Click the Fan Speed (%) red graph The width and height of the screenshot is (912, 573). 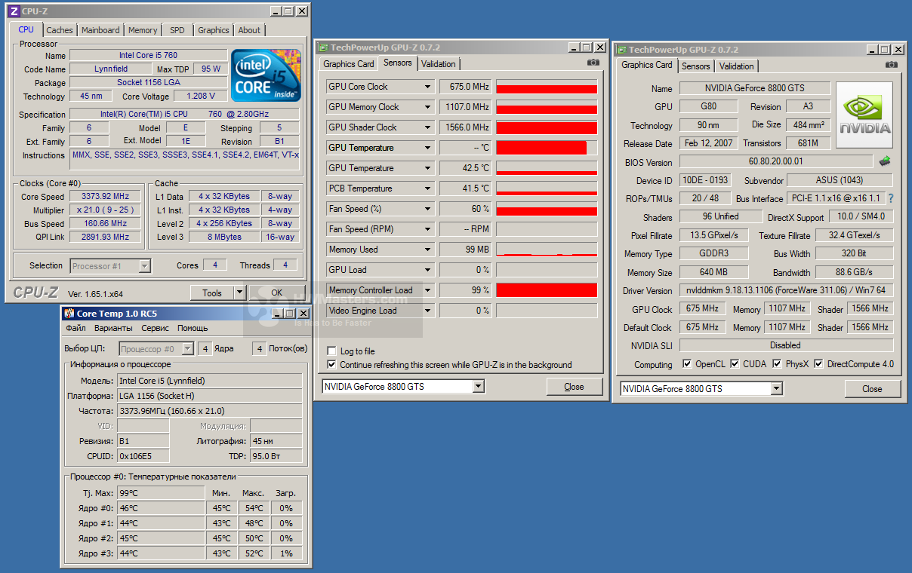547,209
